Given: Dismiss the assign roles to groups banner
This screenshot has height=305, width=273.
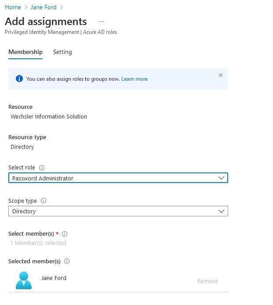Looking at the screenshot, I should (x=221, y=75).
